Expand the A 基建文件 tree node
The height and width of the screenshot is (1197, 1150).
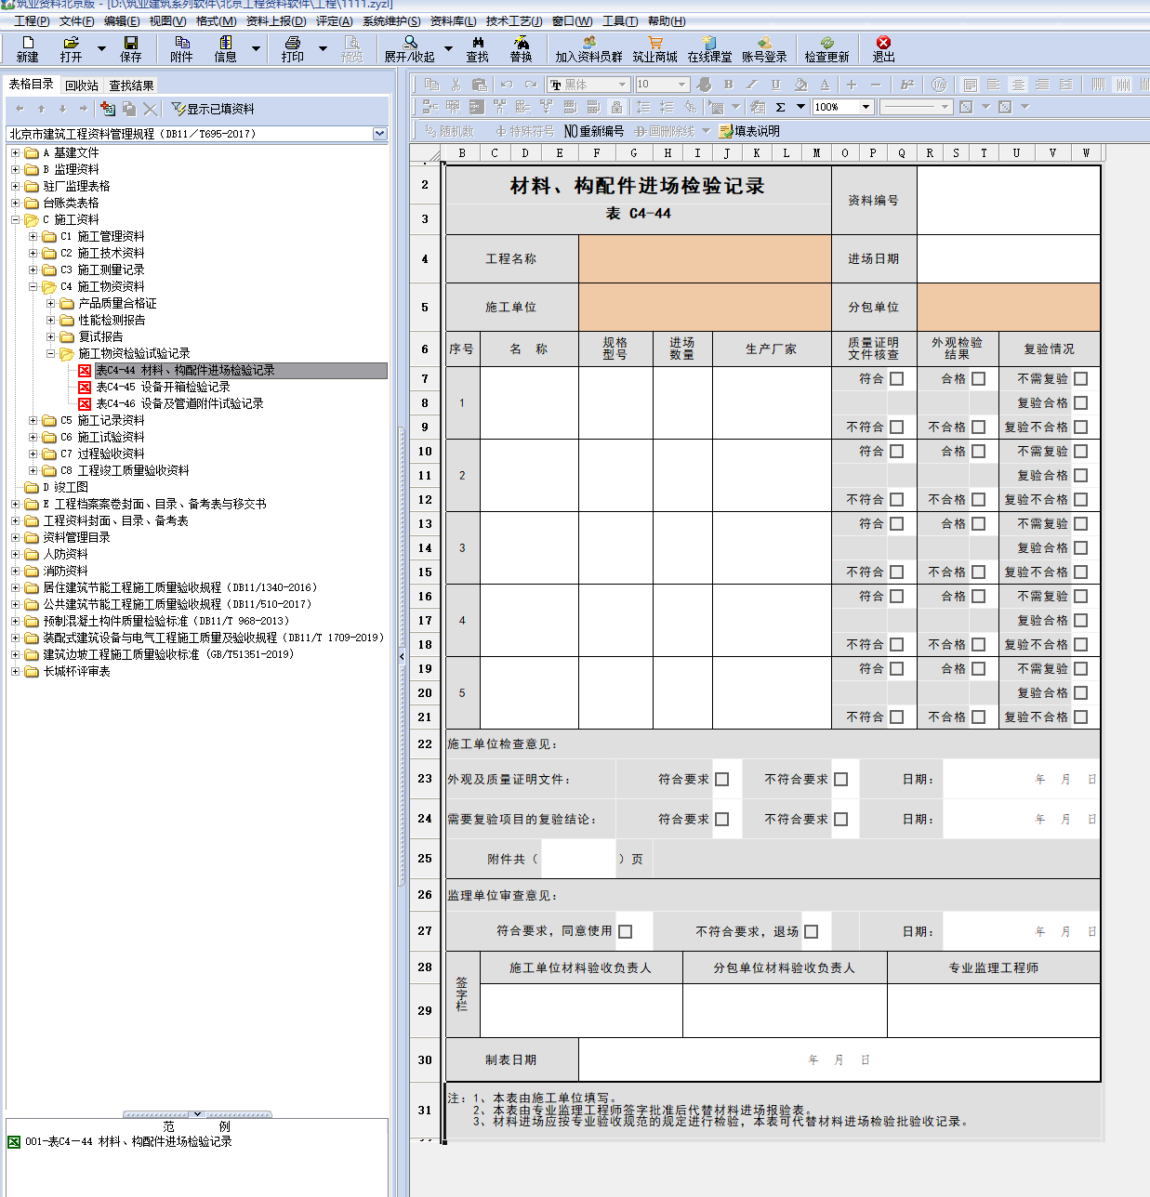pyautogui.click(x=15, y=152)
